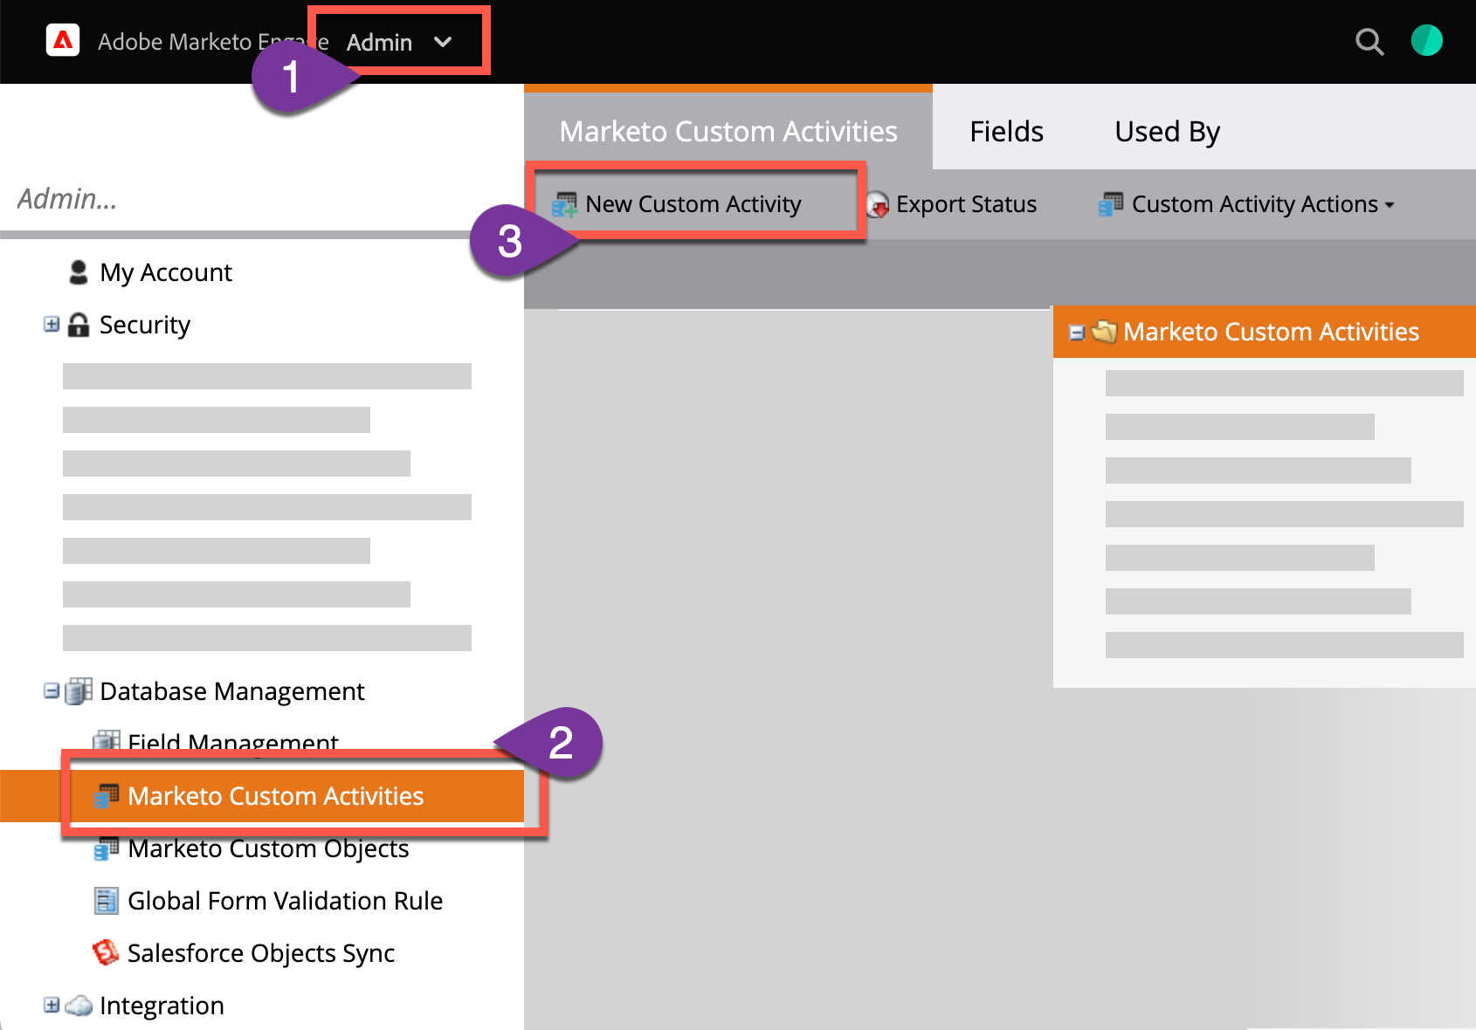The height and width of the screenshot is (1030, 1476).
Task: Select My Account in the tree
Action: click(x=166, y=272)
